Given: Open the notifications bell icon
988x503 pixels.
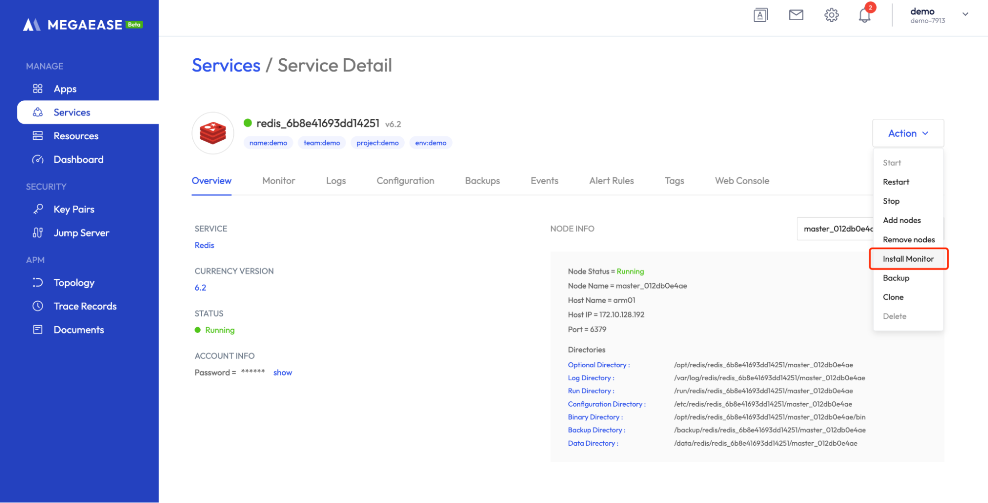Looking at the screenshot, I should pyautogui.click(x=865, y=15).
